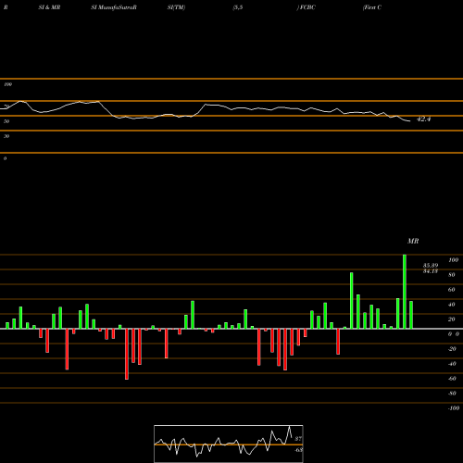Viewport: 463px width, 463px height.
Task: Click the MR axis label -40
Action: click(x=452, y=364)
